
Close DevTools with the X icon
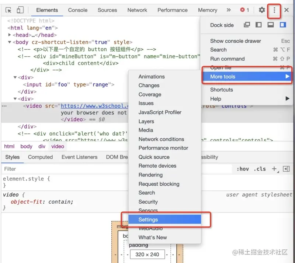pos(287,10)
